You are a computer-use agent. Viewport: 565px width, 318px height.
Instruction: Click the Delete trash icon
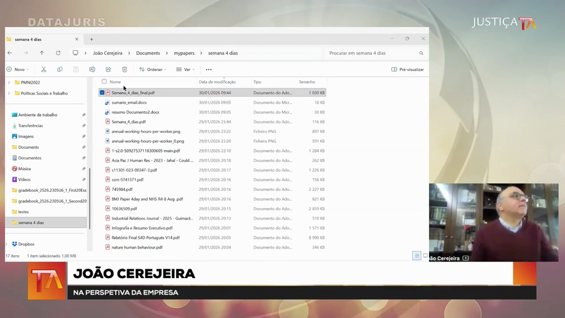coord(125,70)
